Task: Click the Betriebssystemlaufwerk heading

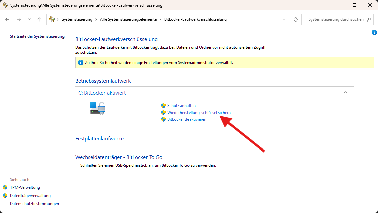Action: coord(103,81)
